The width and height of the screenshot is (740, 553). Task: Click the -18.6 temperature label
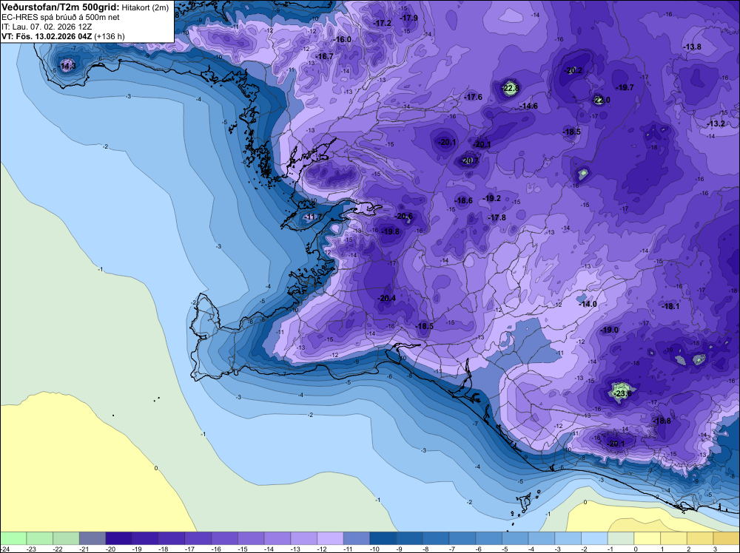coord(464,201)
